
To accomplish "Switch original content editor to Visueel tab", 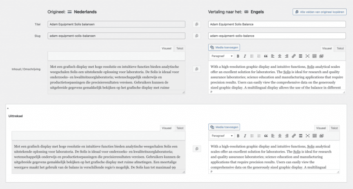I will [167, 48].
